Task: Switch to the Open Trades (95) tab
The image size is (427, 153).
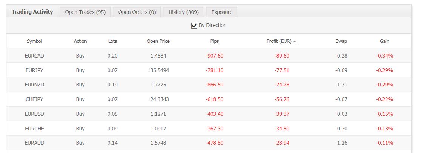Action: (85, 12)
